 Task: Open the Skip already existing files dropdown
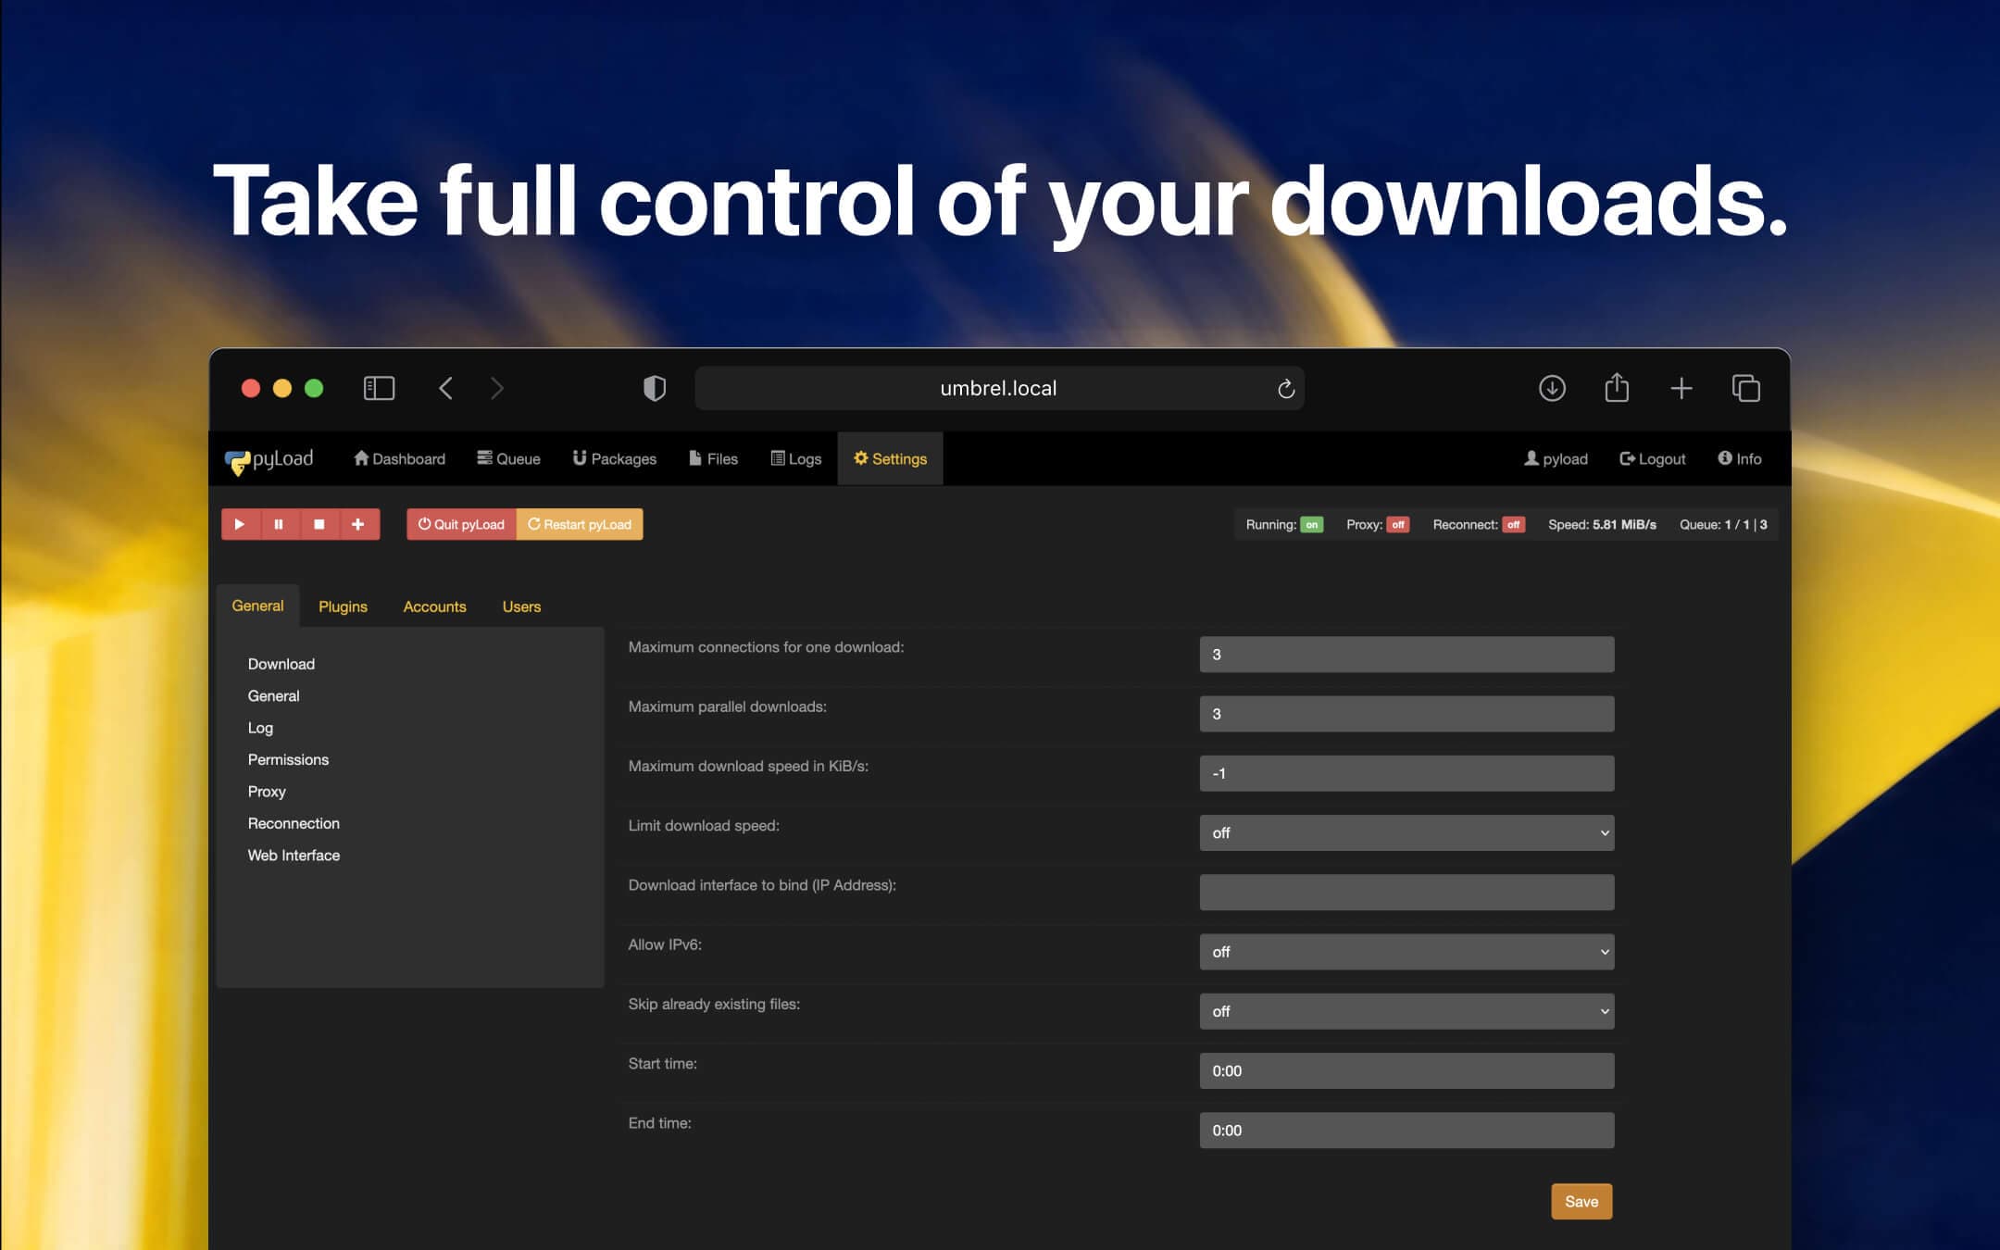coord(1406,1011)
